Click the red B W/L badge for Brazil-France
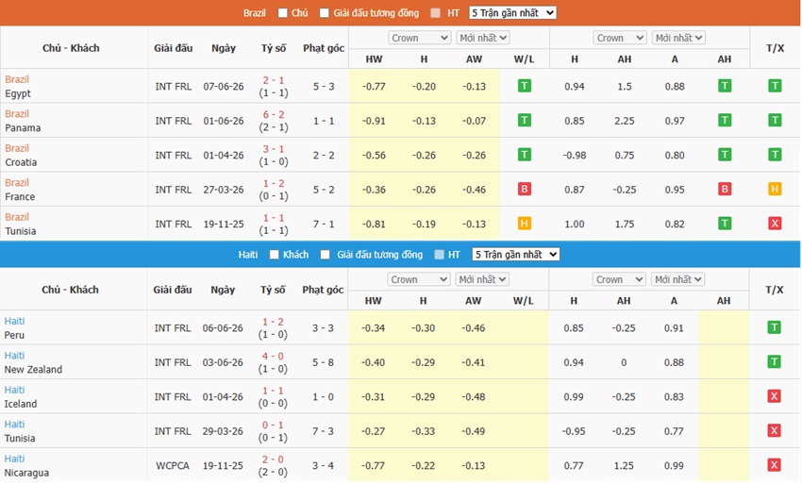The image size is (802, 484). pos(525,190)
